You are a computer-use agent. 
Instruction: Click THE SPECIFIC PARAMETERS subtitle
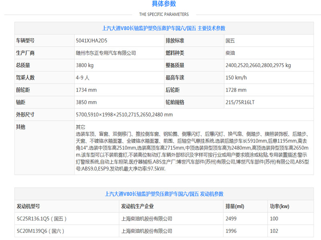coord(164,14)
